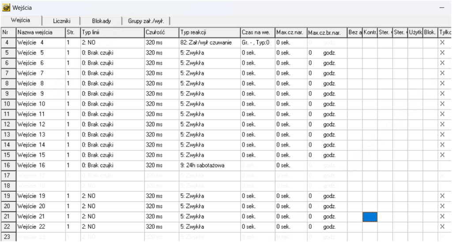Click the Wejście 7 name cell

tap(40, 73)
